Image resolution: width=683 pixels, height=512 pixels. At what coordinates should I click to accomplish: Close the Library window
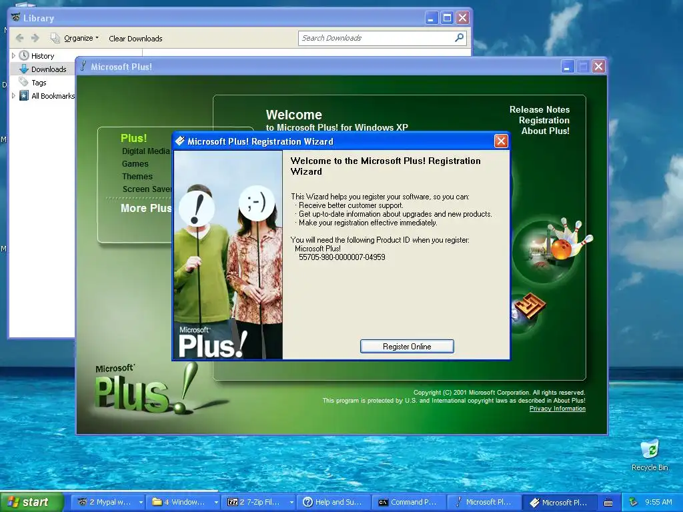462,18
